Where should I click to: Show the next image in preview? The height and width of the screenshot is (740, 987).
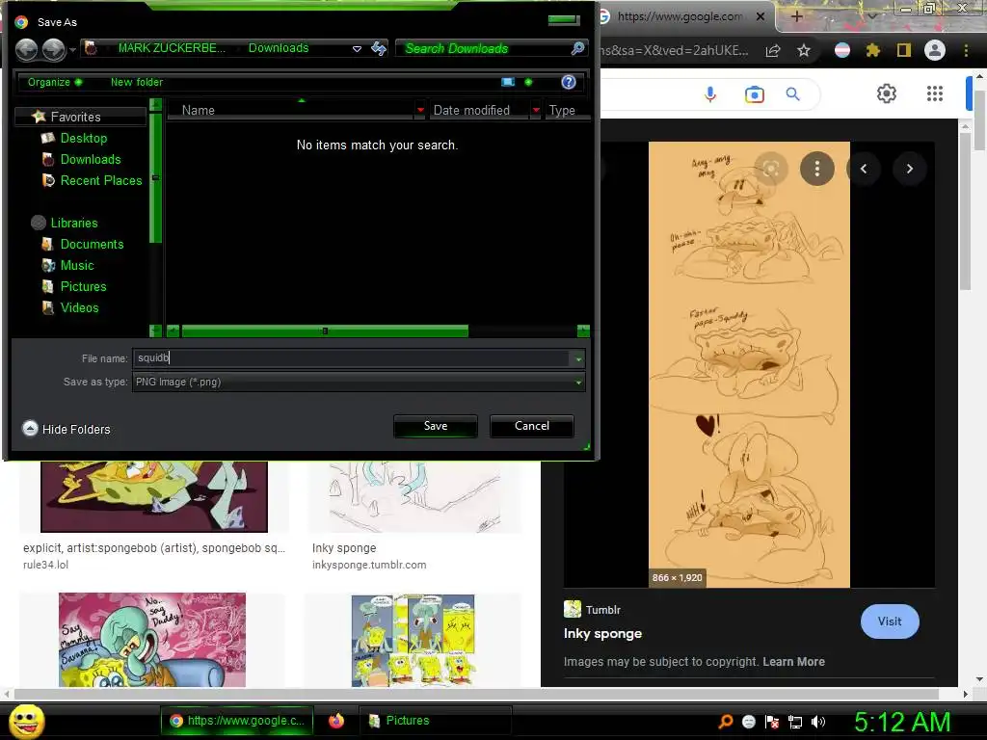[x=910, y=169]
